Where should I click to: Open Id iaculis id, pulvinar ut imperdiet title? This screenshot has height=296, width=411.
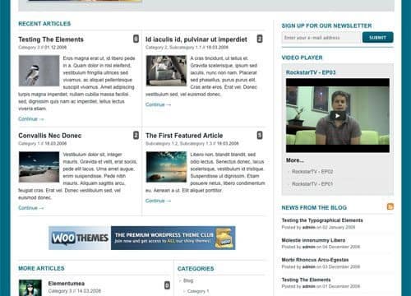[196, 39]
